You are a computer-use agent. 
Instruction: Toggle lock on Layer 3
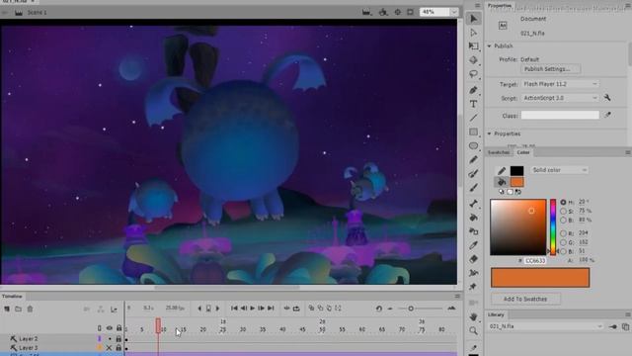[x=118, y=347]
